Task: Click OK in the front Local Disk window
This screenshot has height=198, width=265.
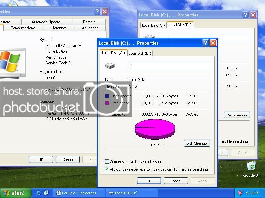Action: tap(149, 181)
